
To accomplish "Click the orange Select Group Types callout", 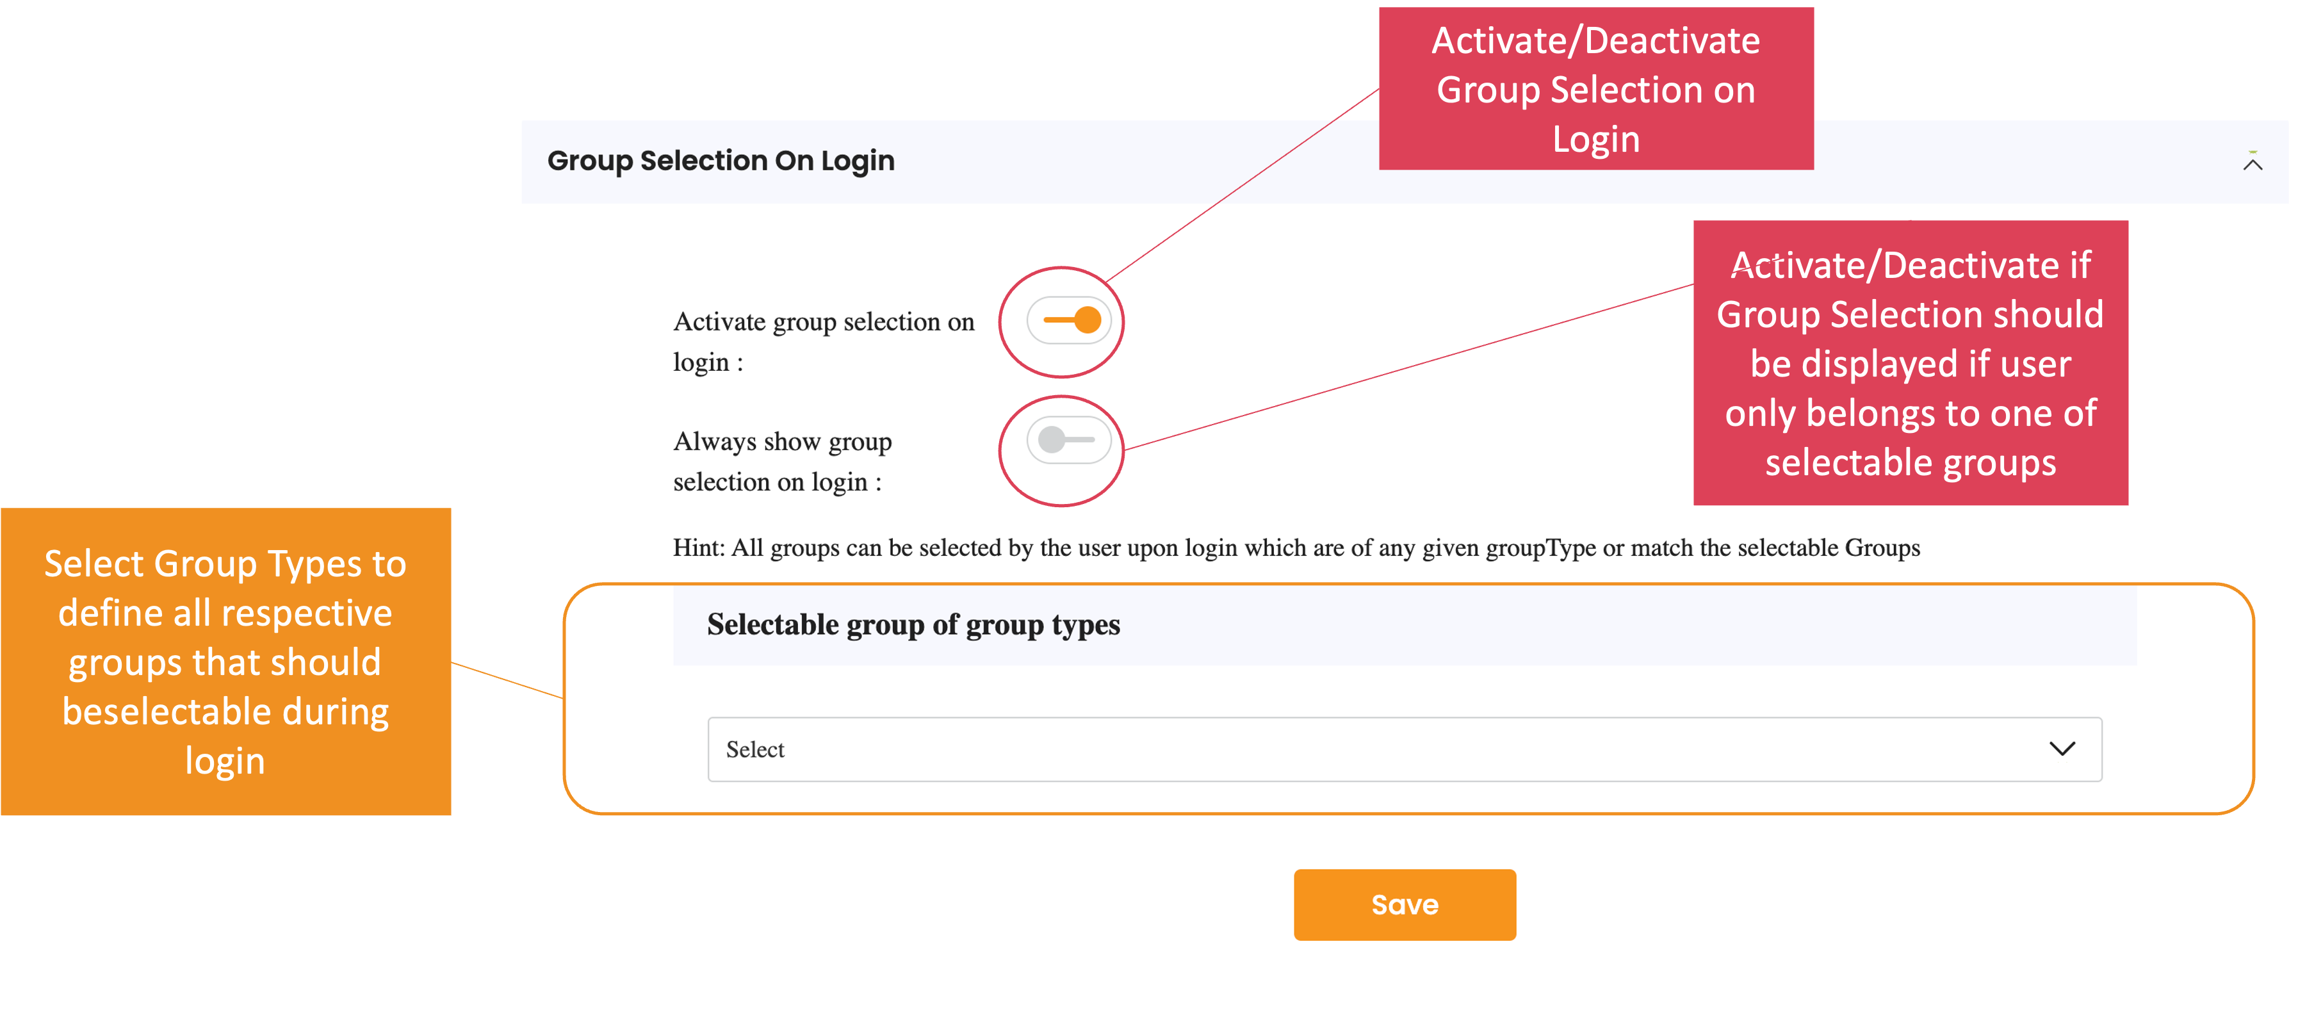I will [225, 662].
